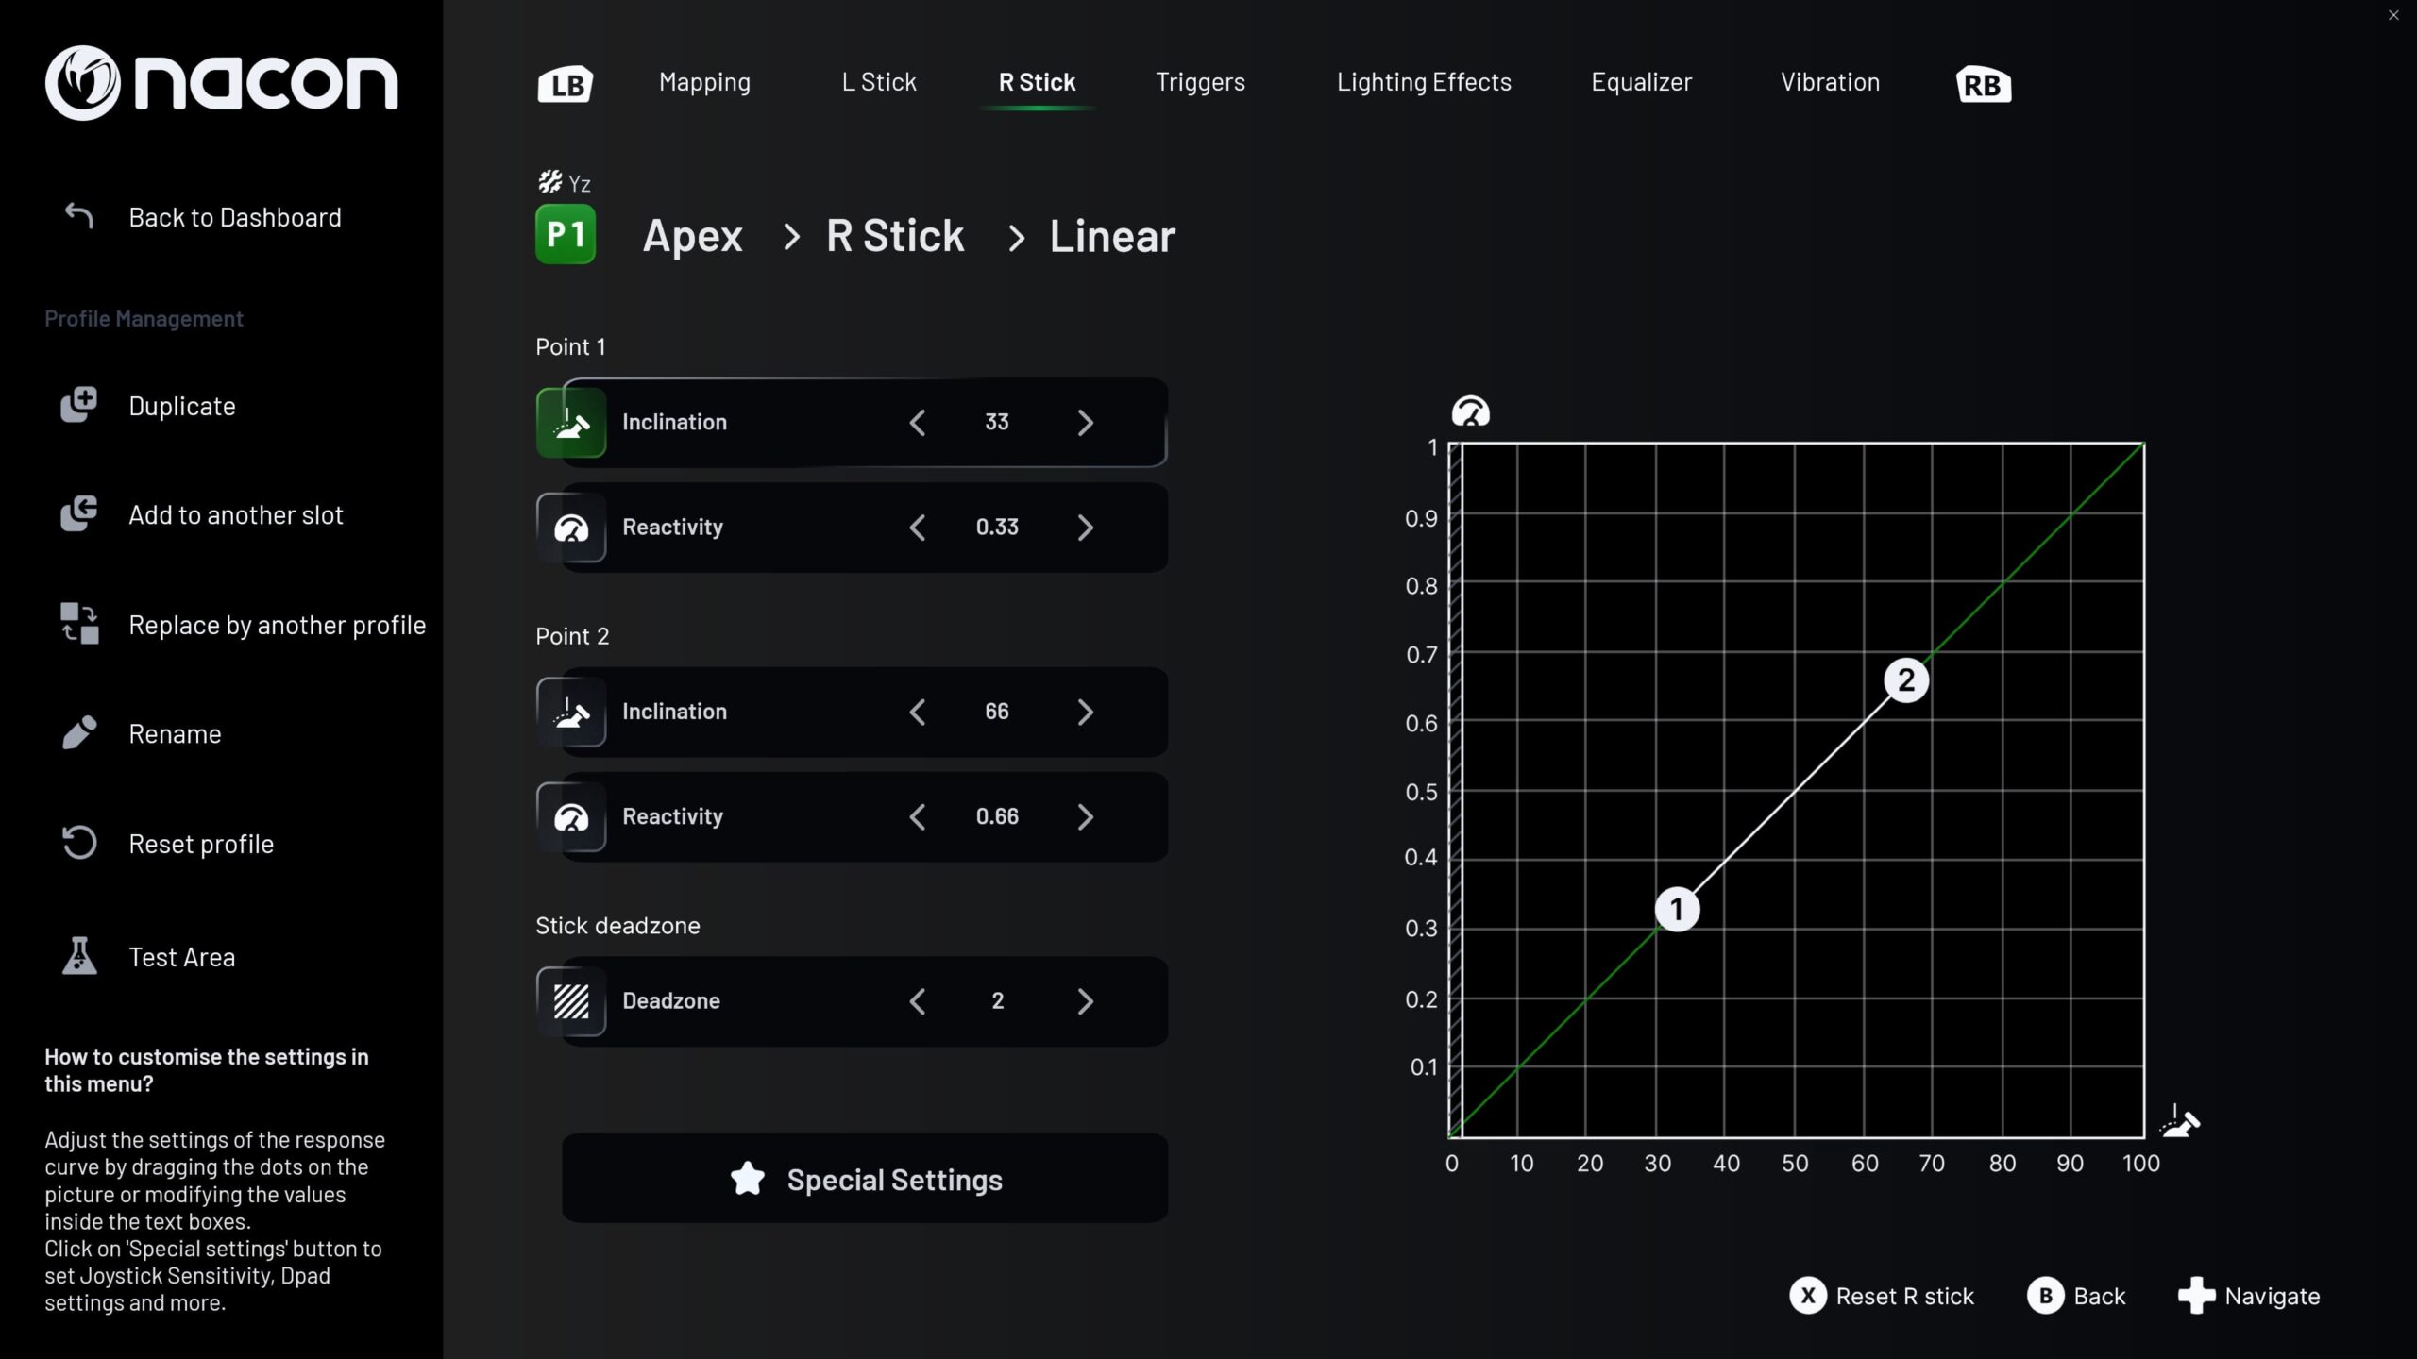Click the Reset profile circular arrow icon

[79, 843]
